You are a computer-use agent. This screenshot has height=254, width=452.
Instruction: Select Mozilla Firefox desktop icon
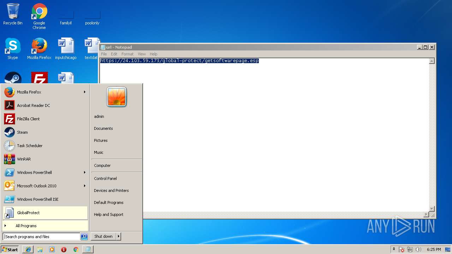[39, 49]
